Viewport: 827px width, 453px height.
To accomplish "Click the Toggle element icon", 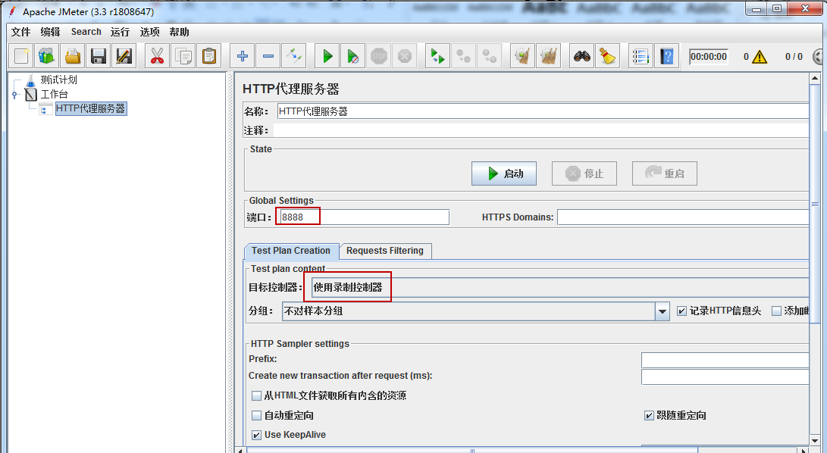I will click(294, 56).
